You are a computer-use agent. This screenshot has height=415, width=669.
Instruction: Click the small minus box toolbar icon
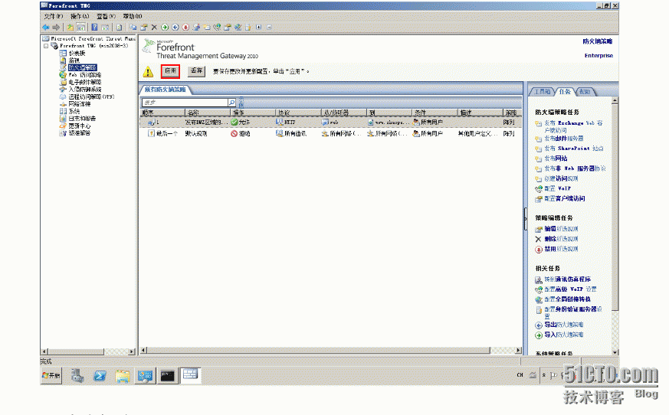[269, 27]
